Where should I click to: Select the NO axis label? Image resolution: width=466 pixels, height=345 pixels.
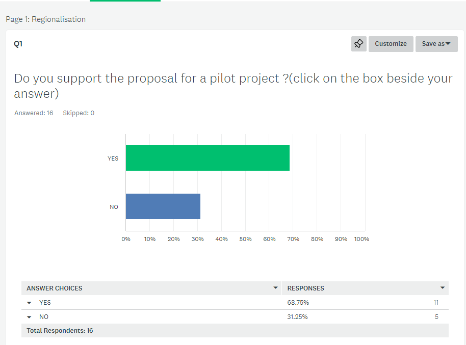click(x=114, y=207)
